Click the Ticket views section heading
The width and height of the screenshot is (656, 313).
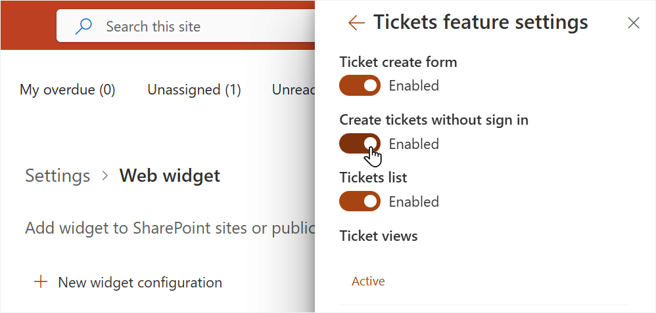pyautogui.click(x=379, y=236)
